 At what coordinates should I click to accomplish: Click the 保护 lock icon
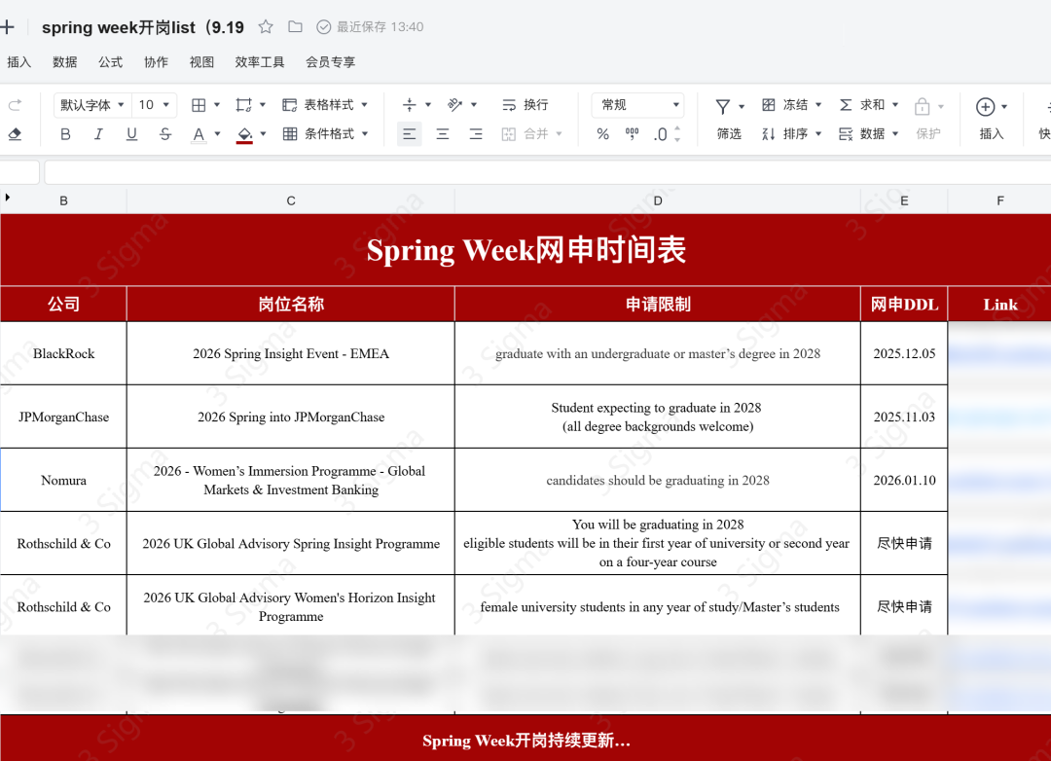[923, 106]
